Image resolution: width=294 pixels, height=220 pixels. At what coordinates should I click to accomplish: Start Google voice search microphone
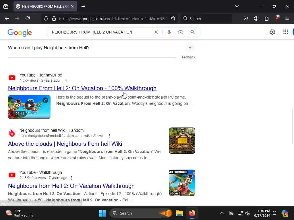click(x=169, y=32)
